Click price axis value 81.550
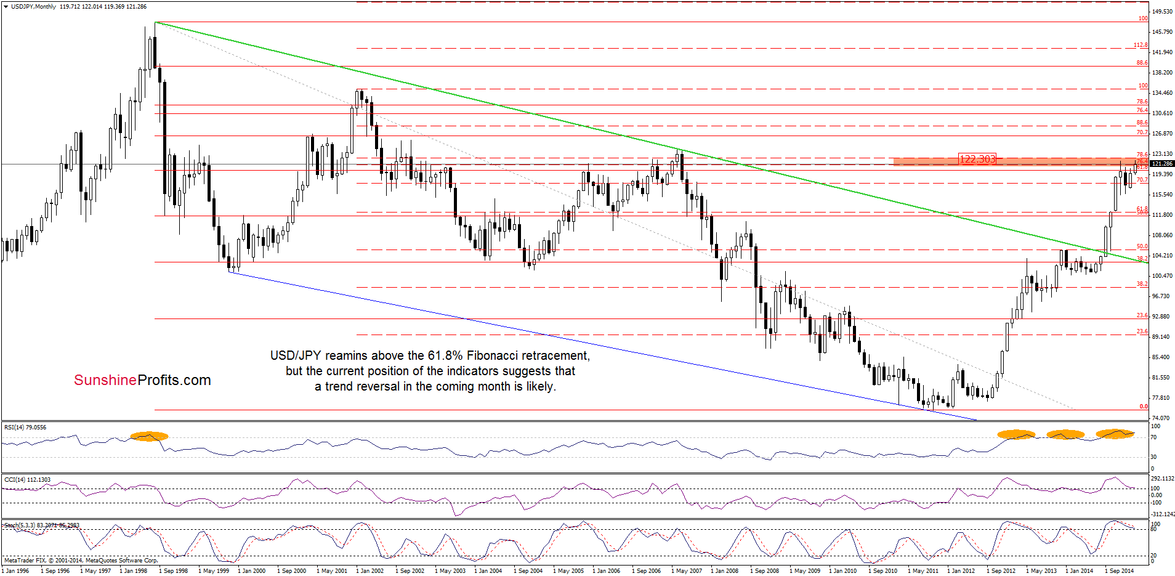The height and width of the screenshot is (576, 1175). tap(1160, 378)
